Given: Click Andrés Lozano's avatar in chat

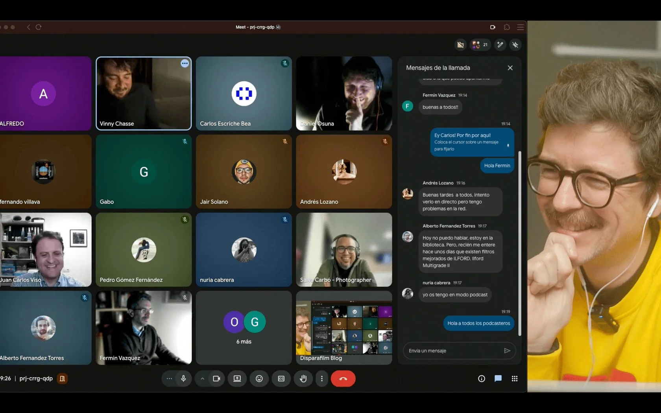Looking at the screenshot, I should click(408, 193).
